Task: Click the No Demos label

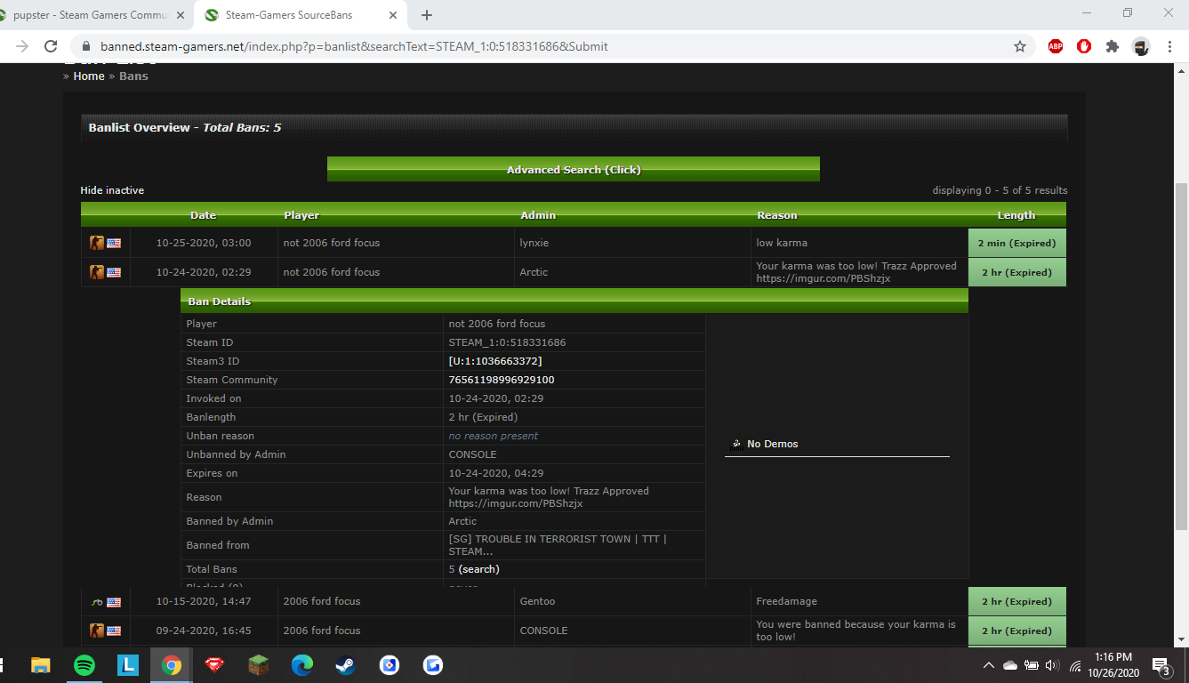Action: click(772, 444)
